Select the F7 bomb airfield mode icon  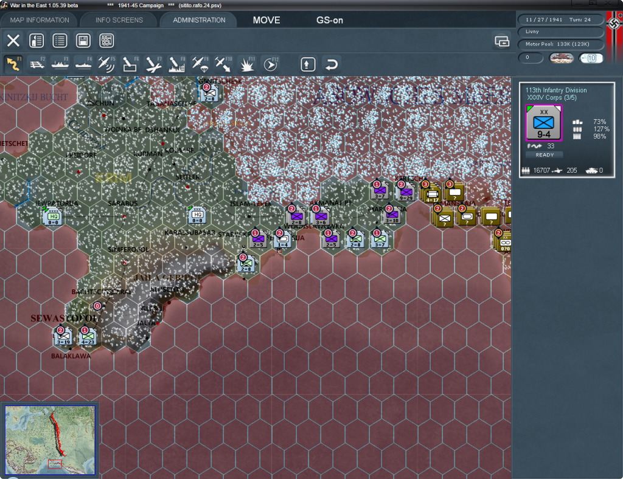153,64
